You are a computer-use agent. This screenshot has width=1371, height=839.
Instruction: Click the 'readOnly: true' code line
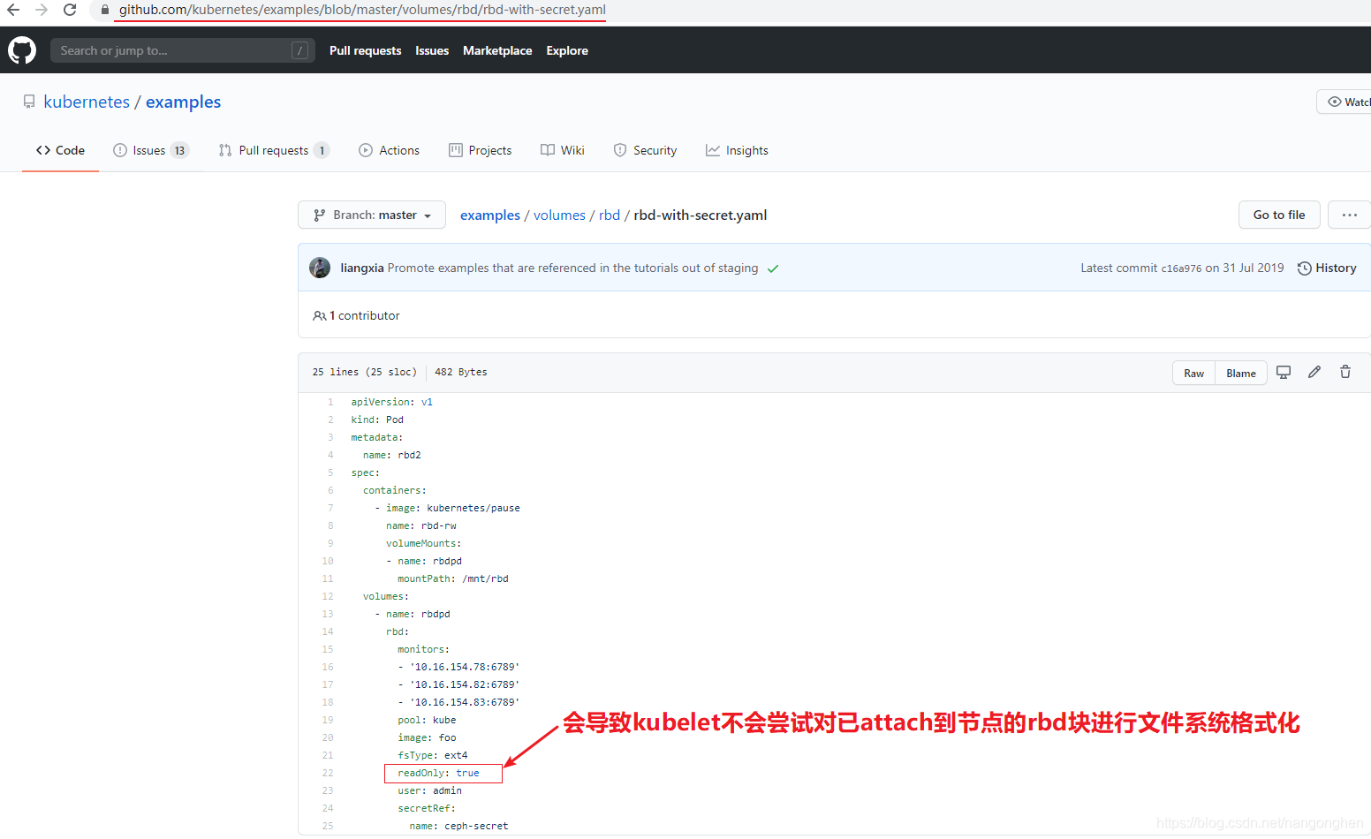tap(438, 773)
